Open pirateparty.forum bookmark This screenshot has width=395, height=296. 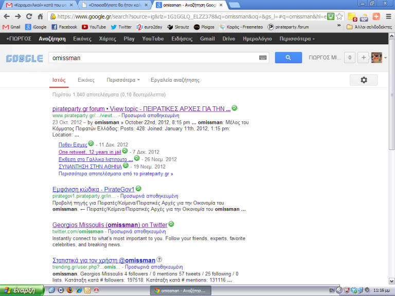[289, 27]
